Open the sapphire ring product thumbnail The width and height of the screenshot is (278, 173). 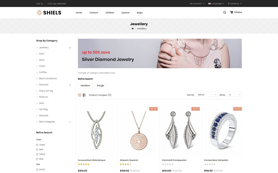click(223, 130)
